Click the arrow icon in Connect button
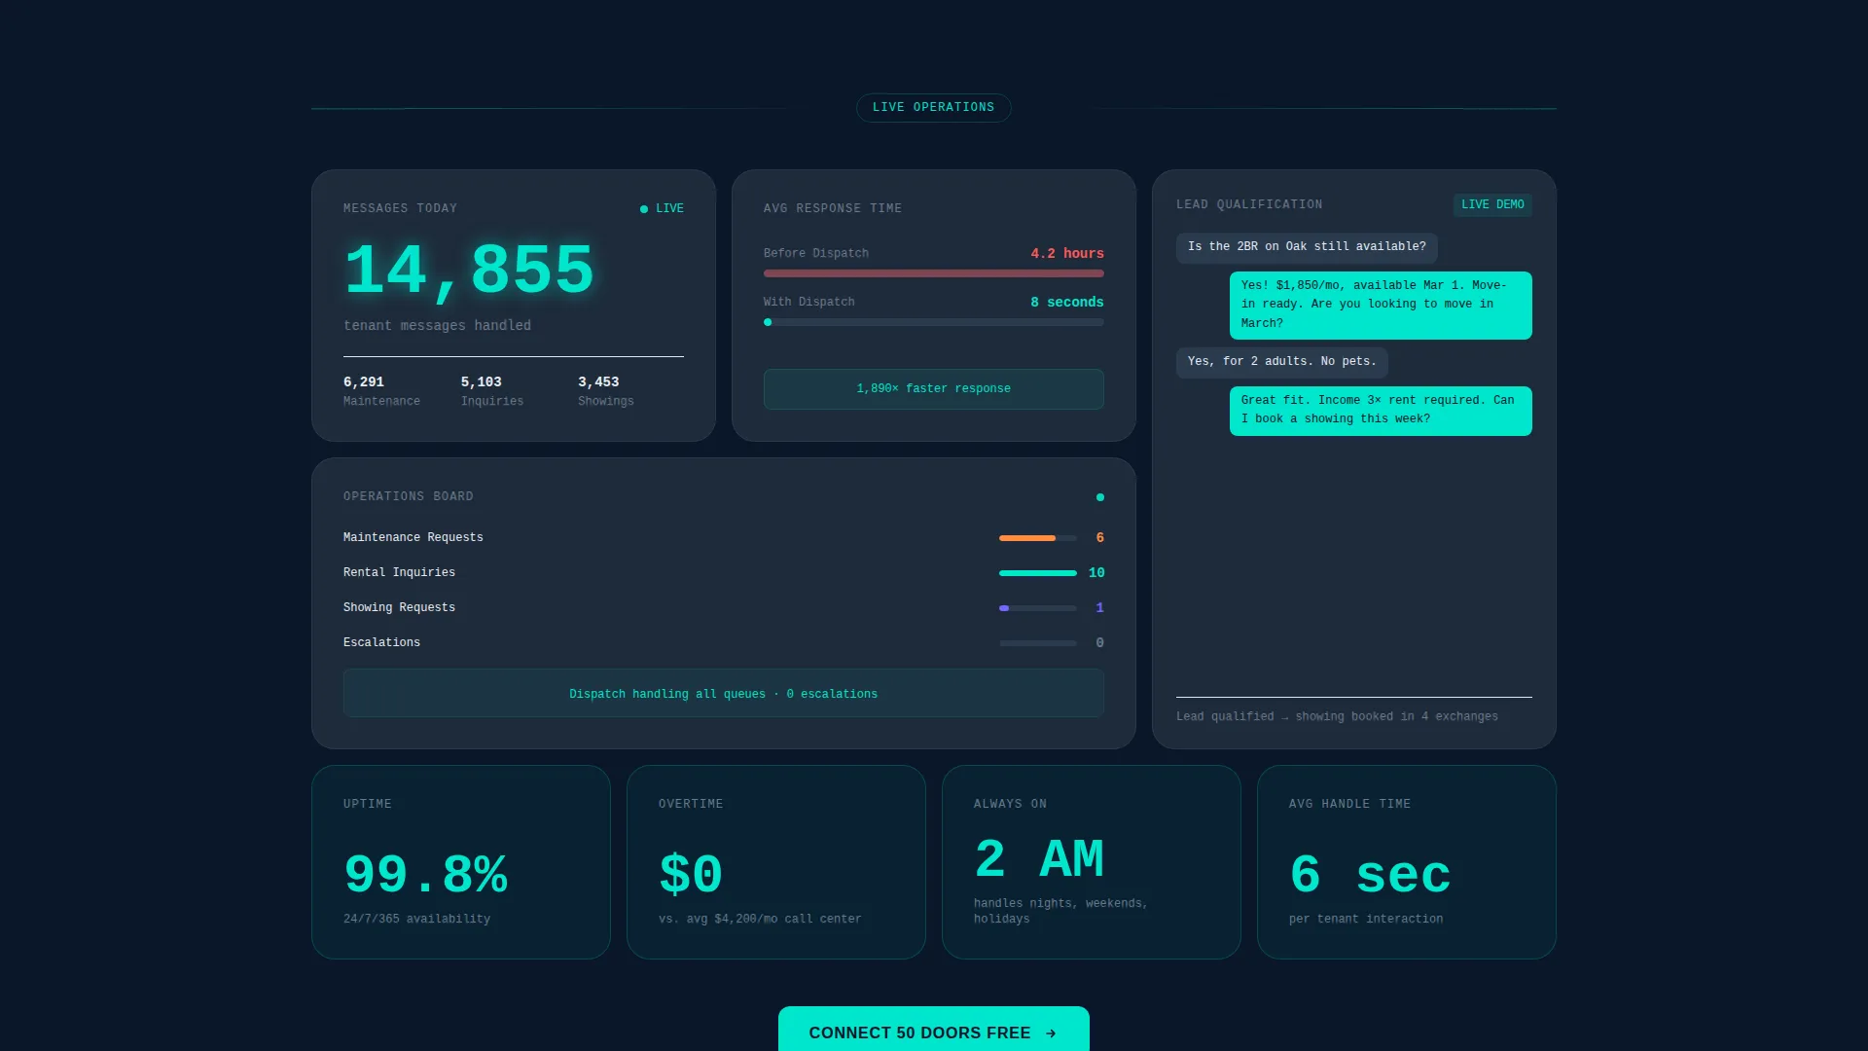 tap(1051, 1033)
